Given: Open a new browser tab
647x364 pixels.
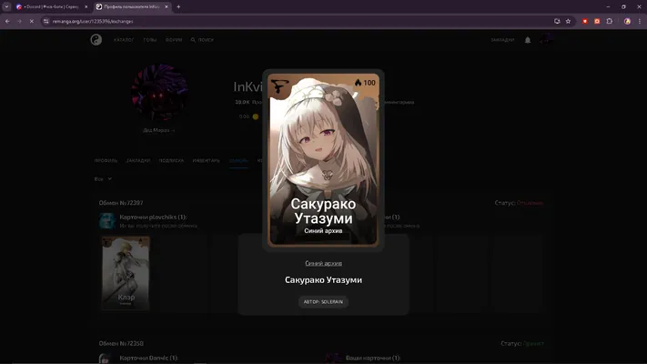Looking at the screenshot, I should 178,6.
